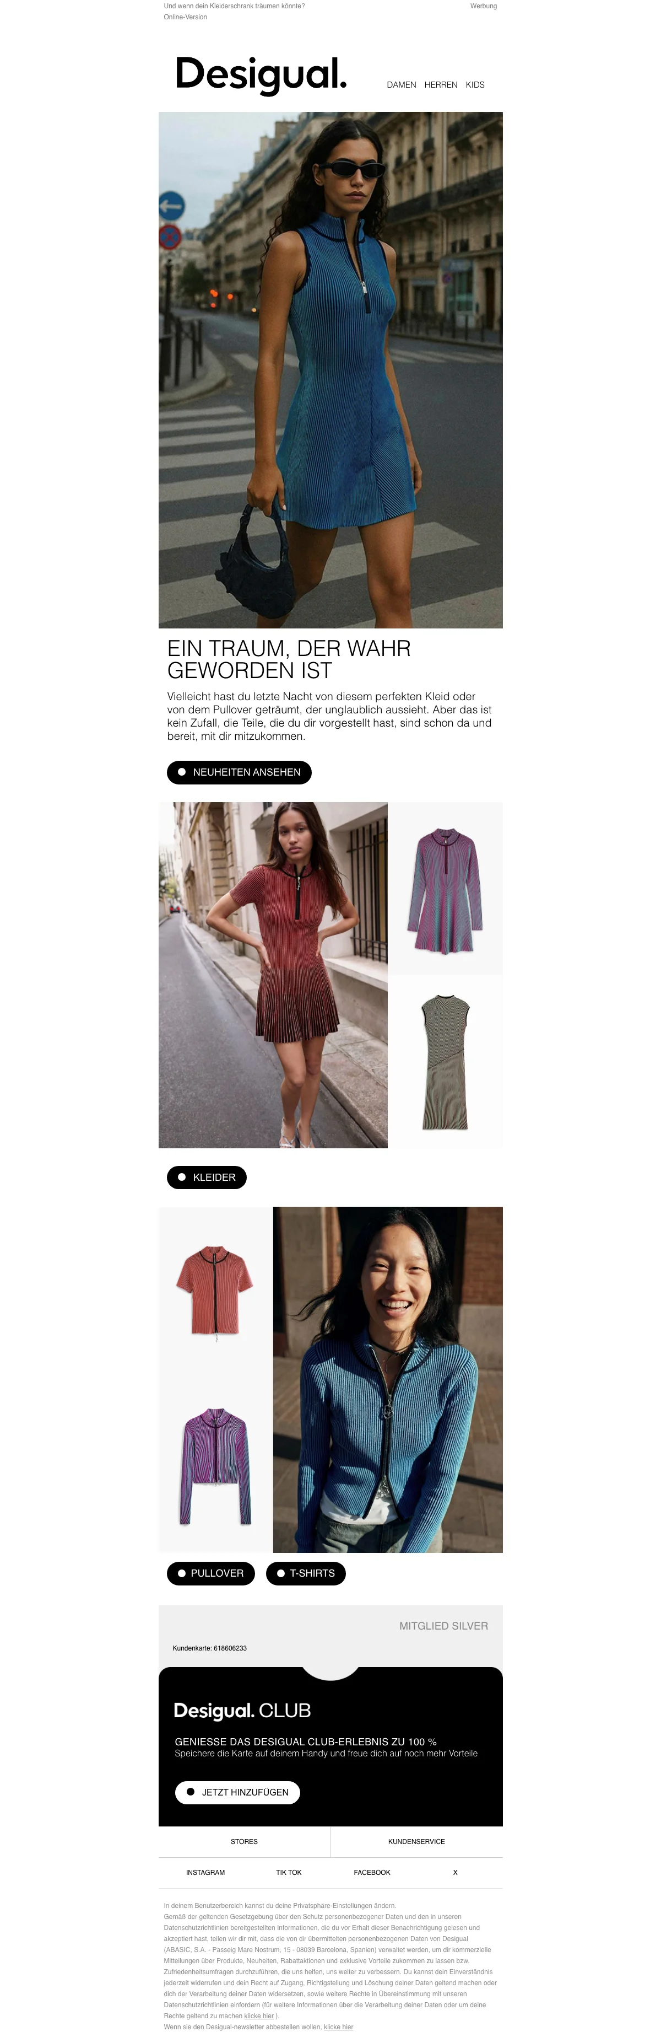Open the KIDS menu link
The height and width of the screenshot is (2032, 661).
point(475,85)
